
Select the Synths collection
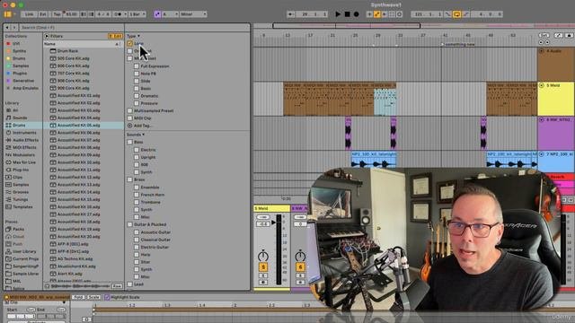(20, 51)
